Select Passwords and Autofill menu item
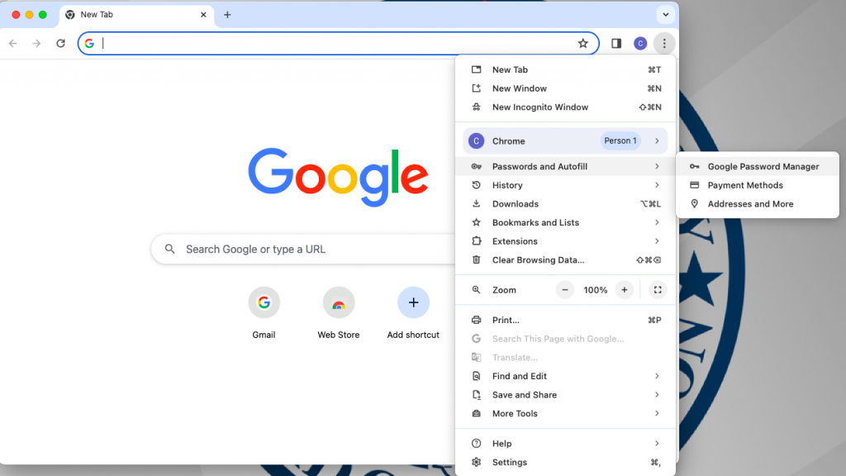The image size is (846, 476). 565,166
